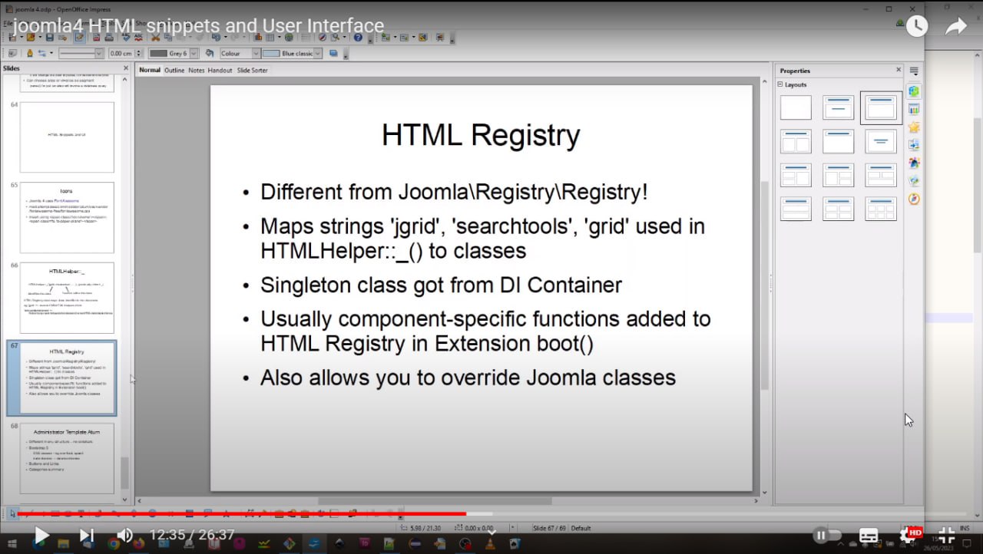This screenshot has height=554, width=983.
Task: Share the video with arrow icon
Action: tap(956, 26)
